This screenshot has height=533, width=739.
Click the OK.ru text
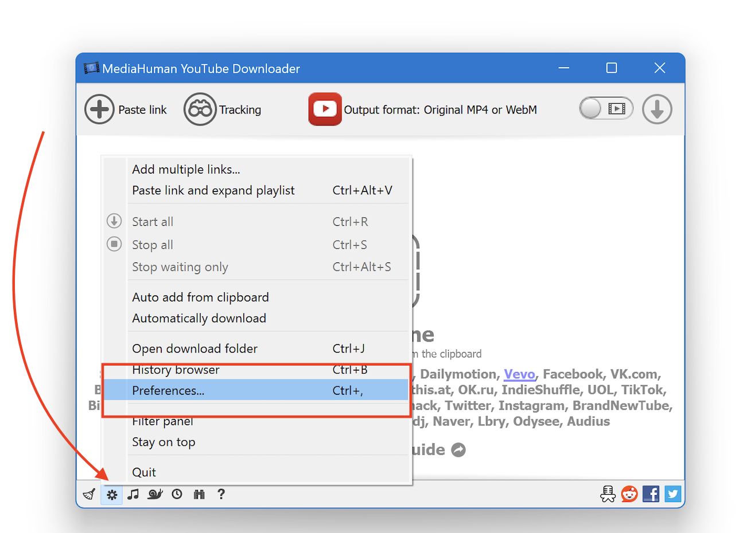tap(476, 390)
